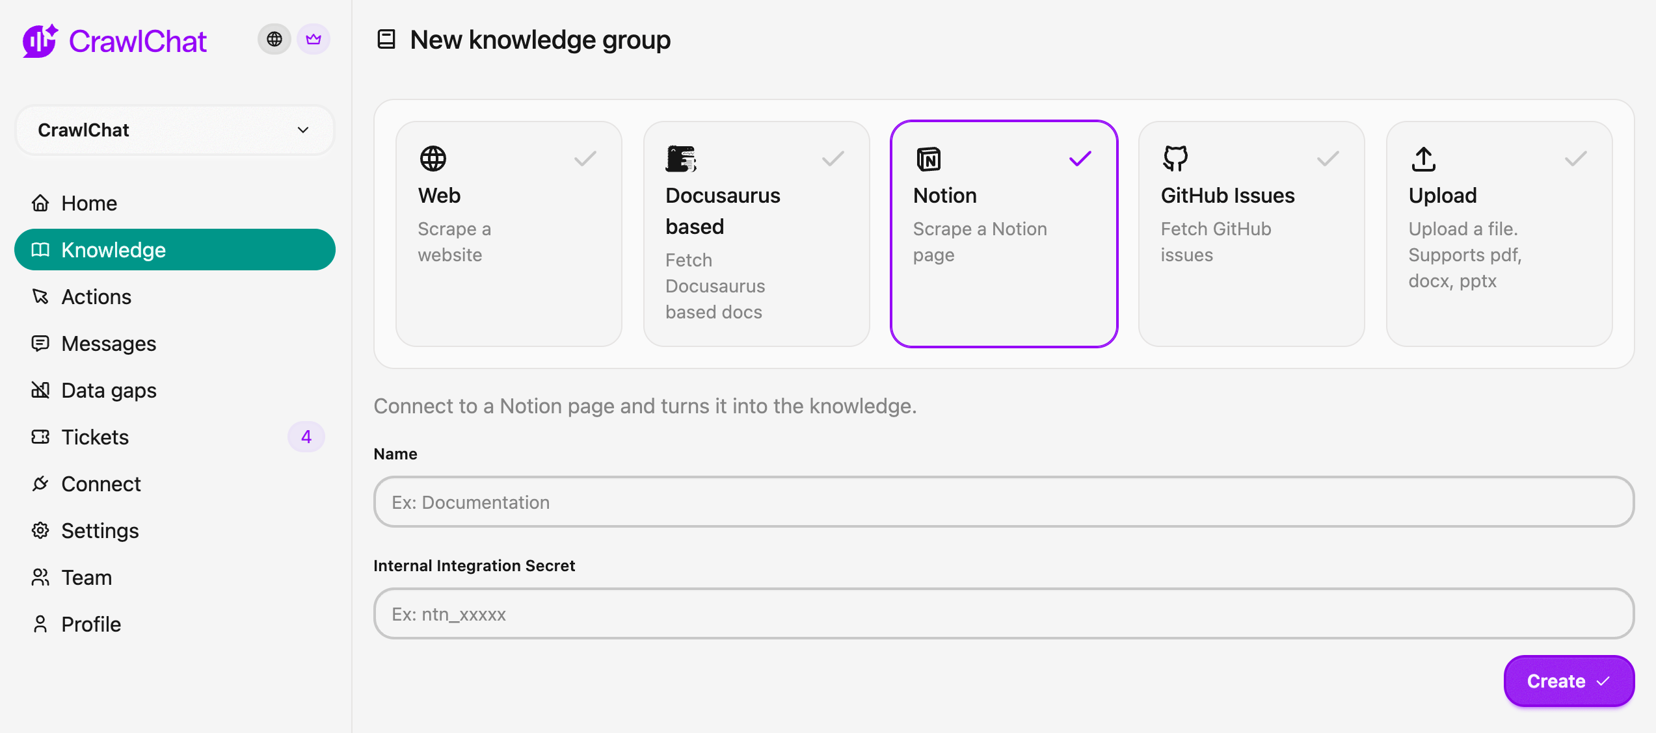Open Actions in sidebar
This screenshot has height=733, width=1656.
(x=174, y=297)
